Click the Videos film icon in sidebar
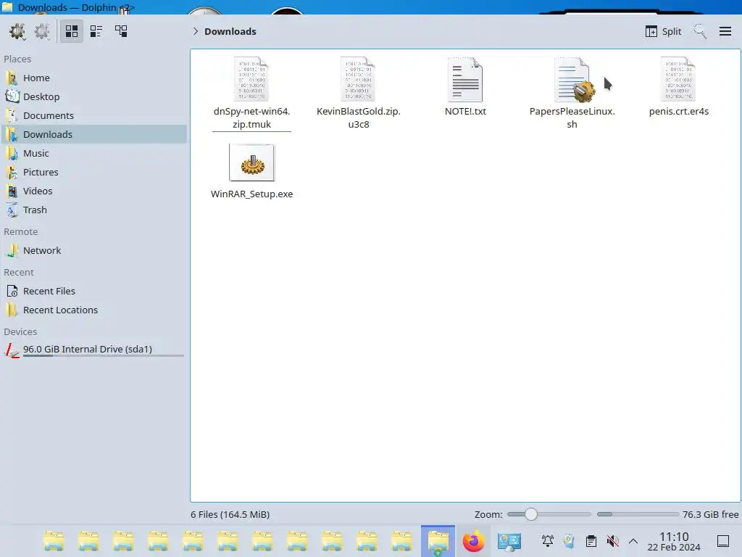 click(12, 191)
